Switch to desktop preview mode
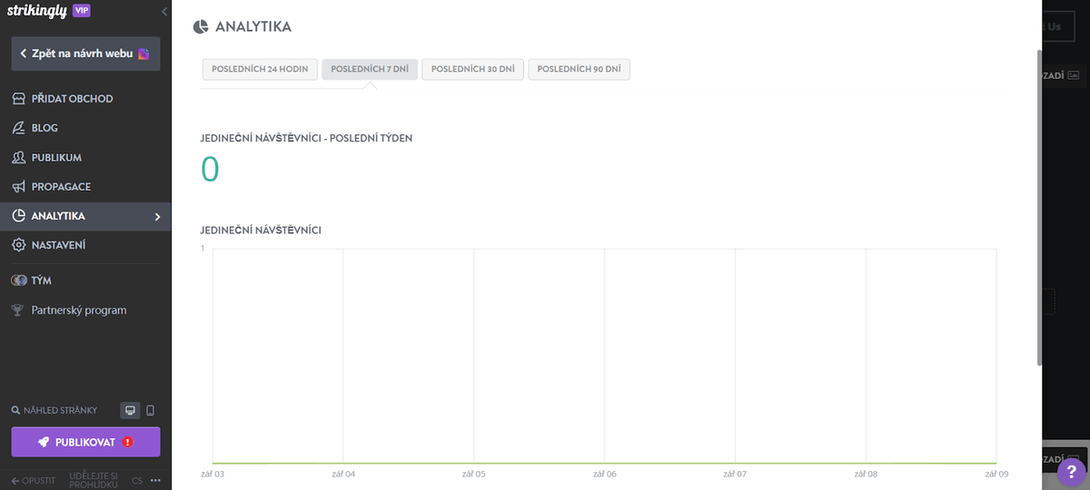The height and width of the screenshot is (490, 1090). pos(130,410)
